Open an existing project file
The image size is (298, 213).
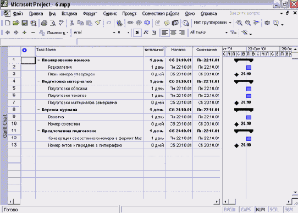[16, 23]
